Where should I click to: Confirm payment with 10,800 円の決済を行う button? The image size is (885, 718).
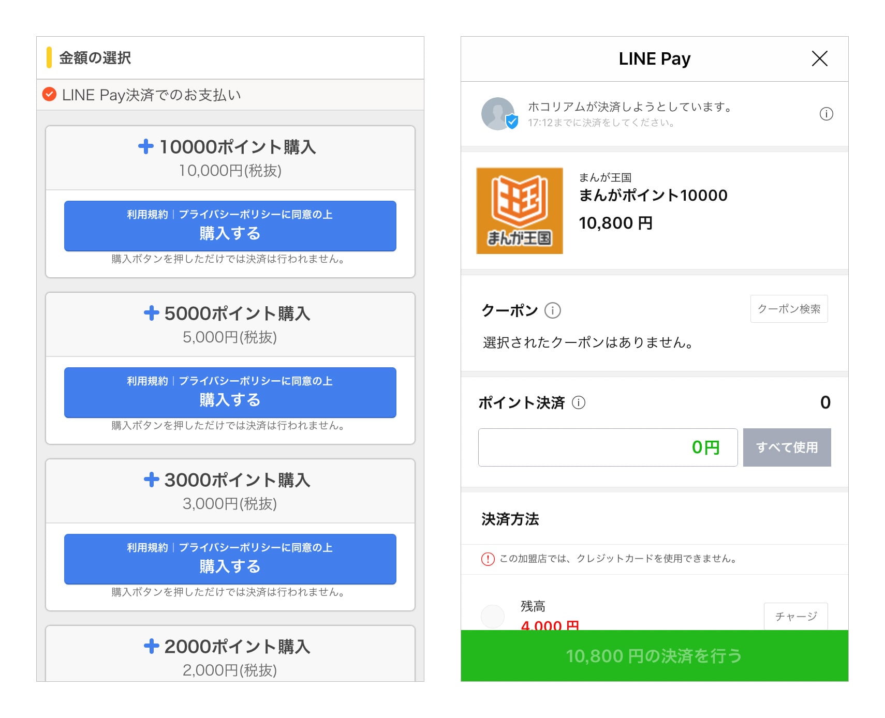click(x=654, y=656)
